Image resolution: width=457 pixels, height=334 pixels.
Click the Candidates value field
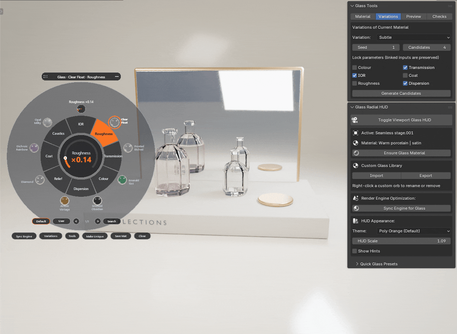(x=427, y=48)
